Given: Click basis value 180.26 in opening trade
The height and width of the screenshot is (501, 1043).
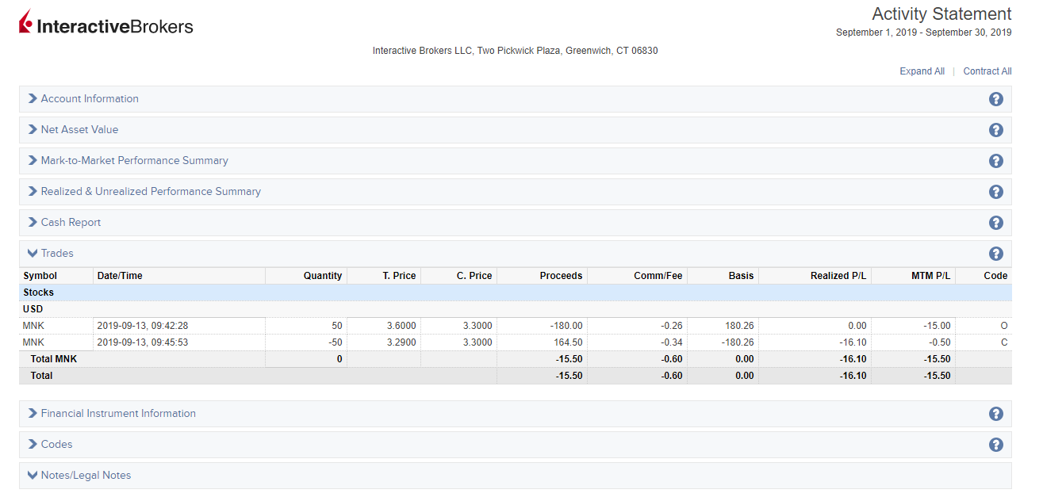Looking at the screenshot, I should pos(739,326).
